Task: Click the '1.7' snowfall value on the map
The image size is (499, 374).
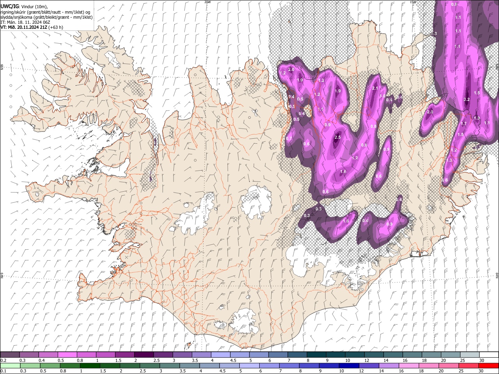Action: click(464, 124)
